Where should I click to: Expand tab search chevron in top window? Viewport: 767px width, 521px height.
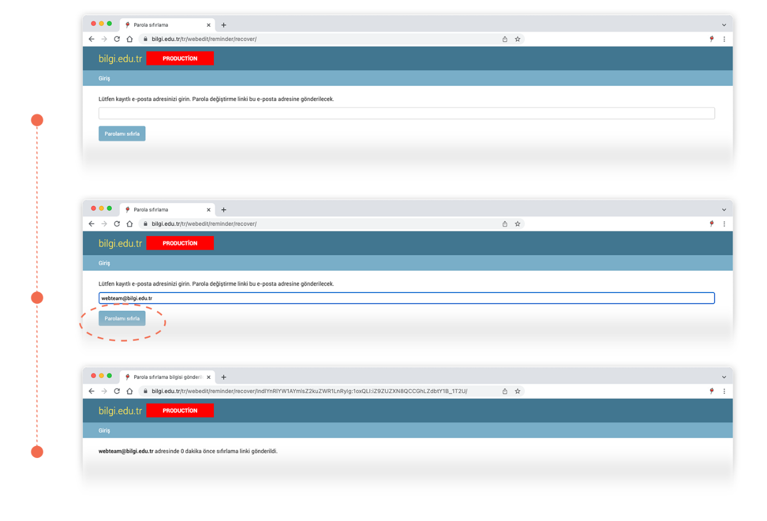[x=724, y=25]
